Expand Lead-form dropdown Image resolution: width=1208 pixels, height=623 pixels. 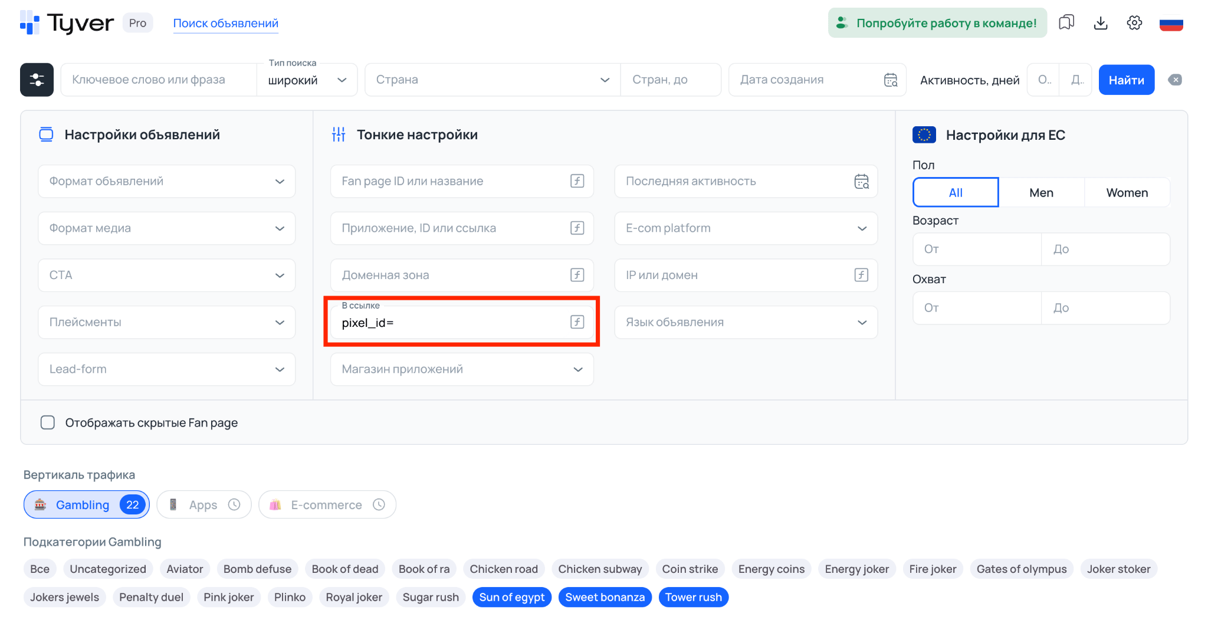[x=166, y=369]
